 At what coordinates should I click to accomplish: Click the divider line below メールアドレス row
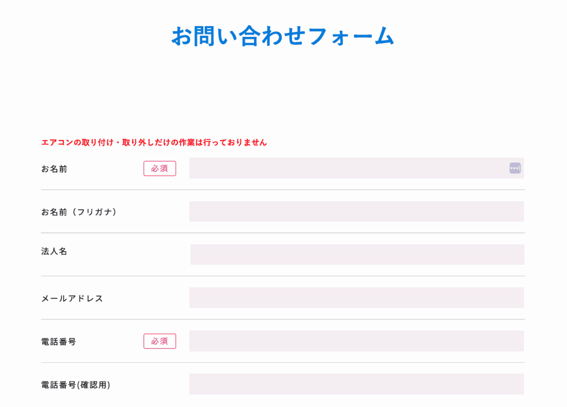coord(283,319)
